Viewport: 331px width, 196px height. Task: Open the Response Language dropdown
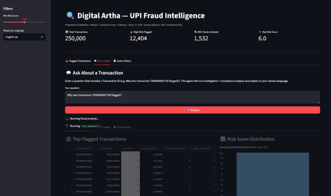pyautogui.click(x=24, y=37)
